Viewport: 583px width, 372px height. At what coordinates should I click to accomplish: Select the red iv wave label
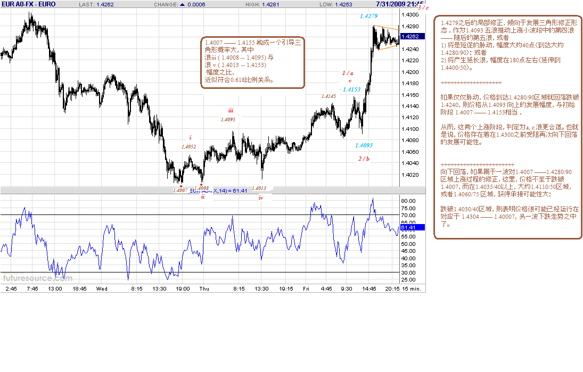click(x=261, y=197)
